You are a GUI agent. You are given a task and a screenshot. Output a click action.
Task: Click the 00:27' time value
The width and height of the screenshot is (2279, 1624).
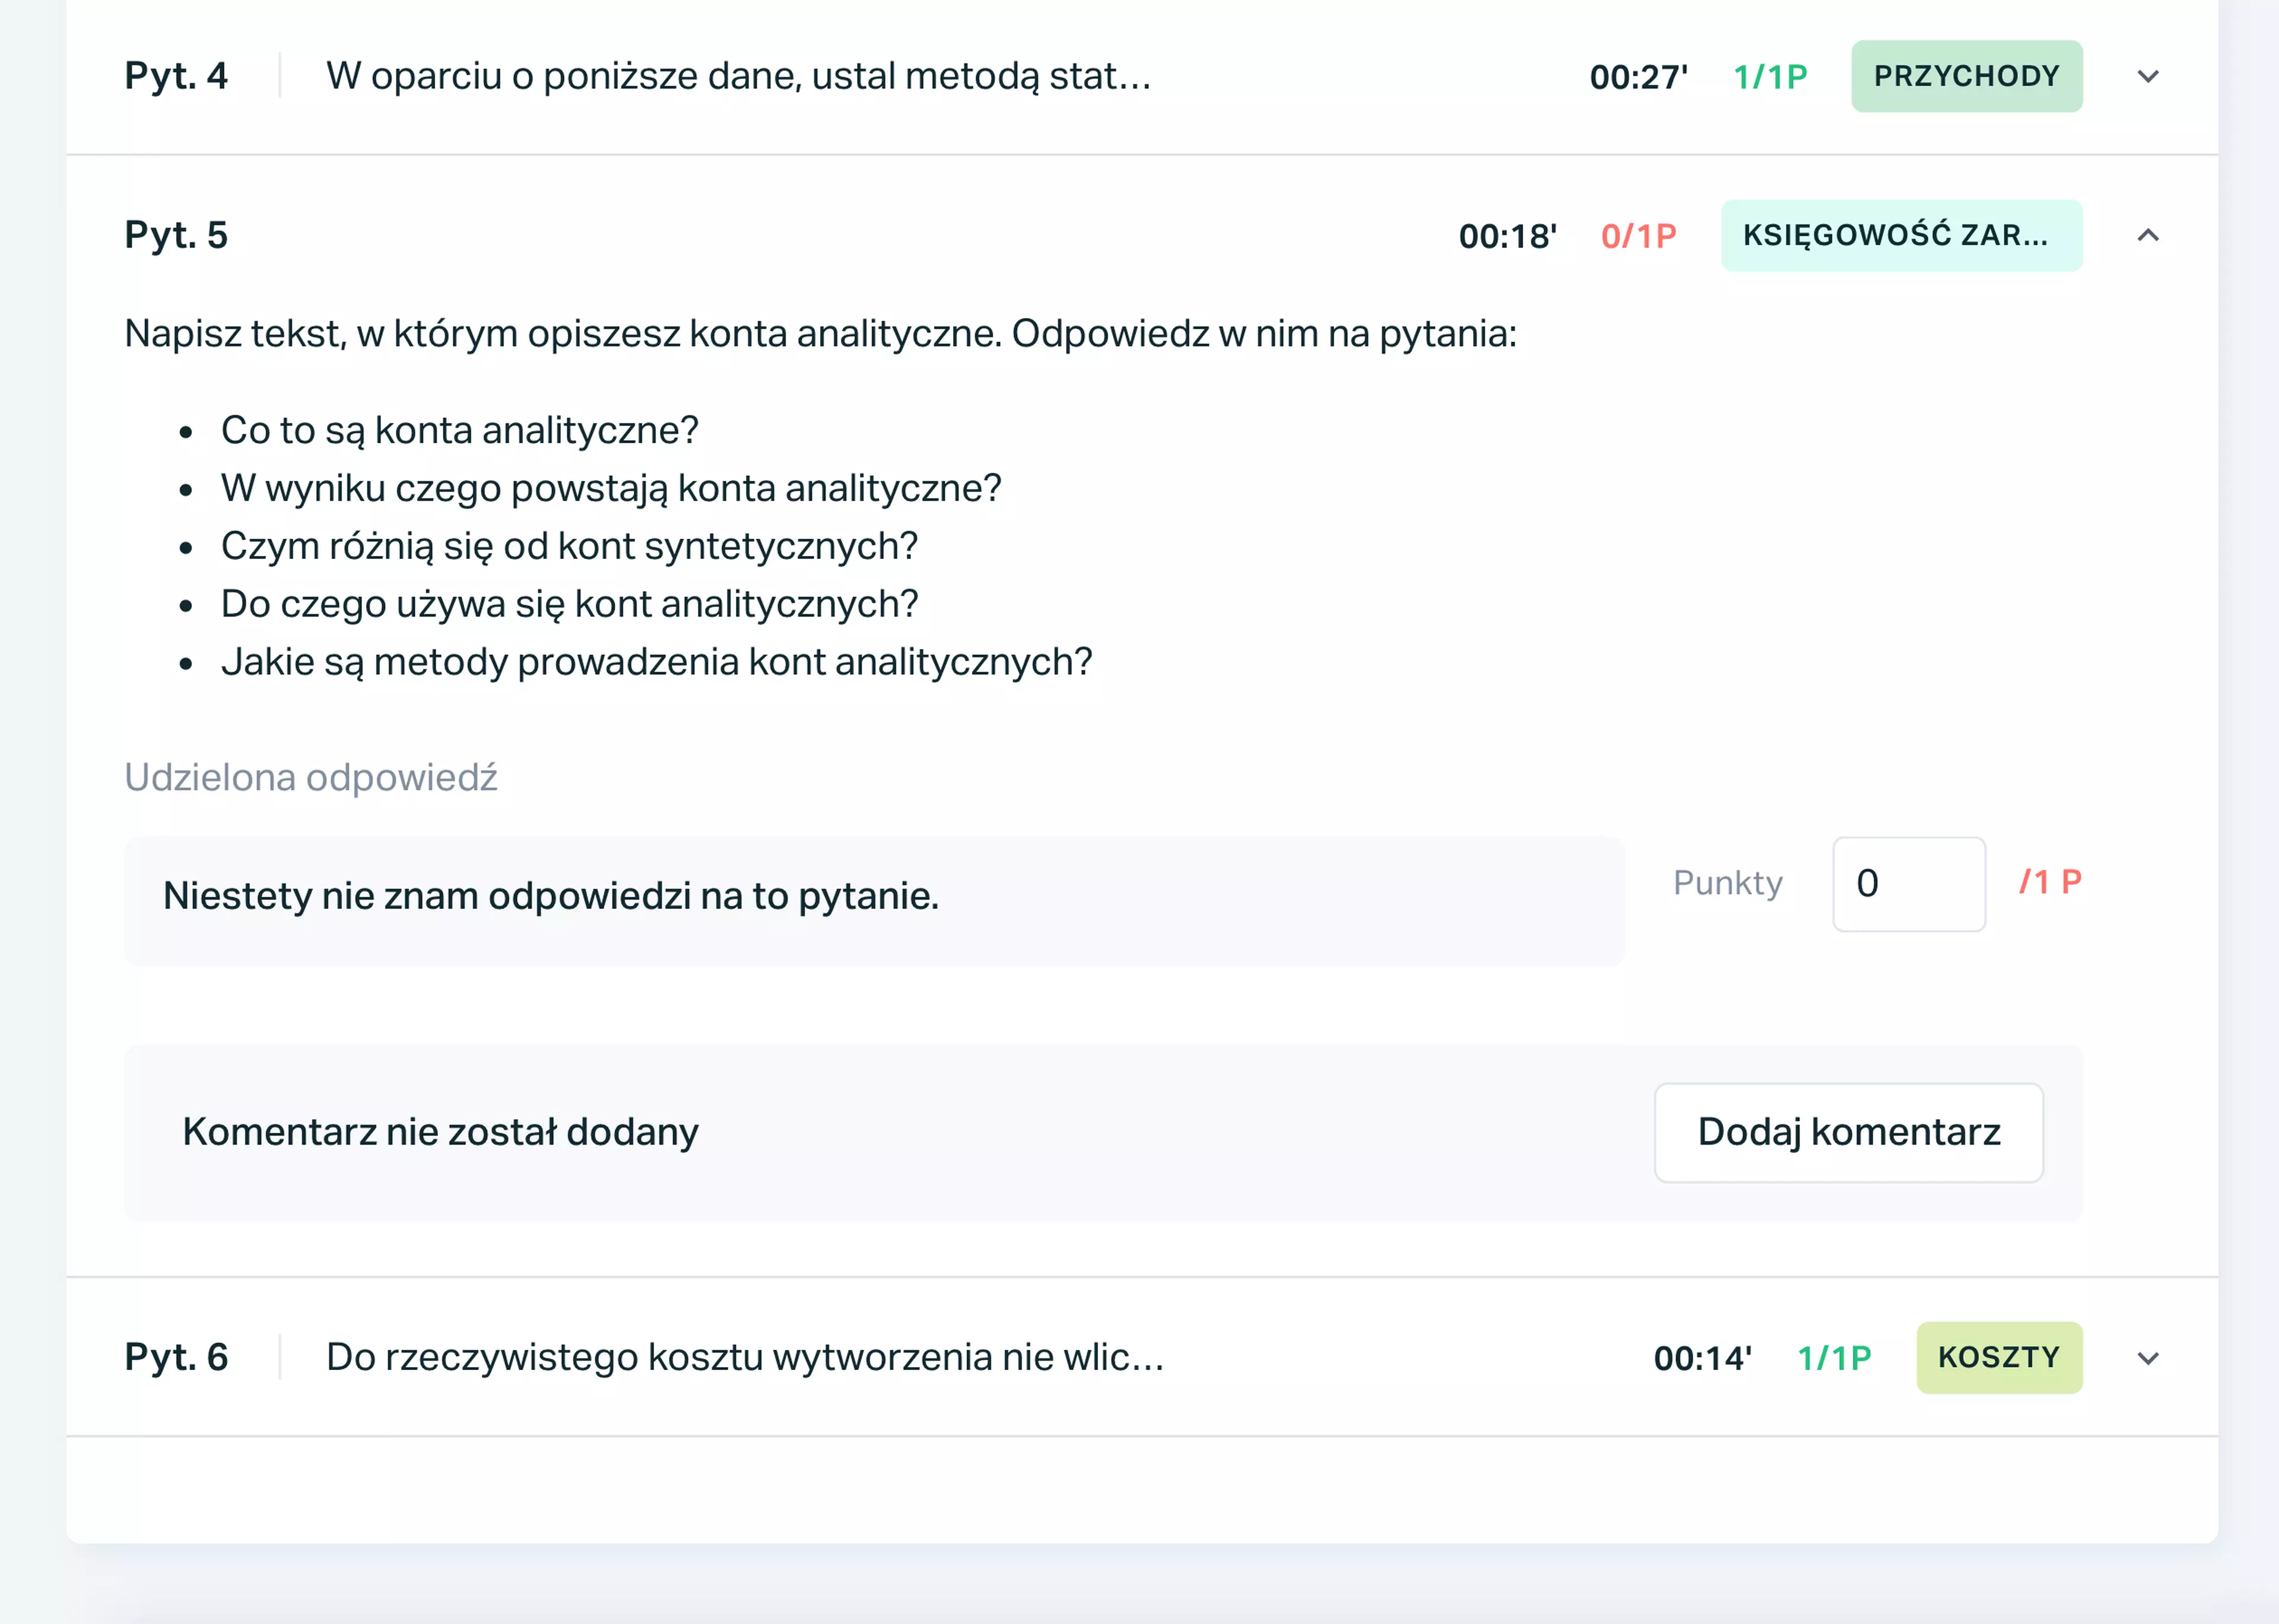click(1638, 77)
